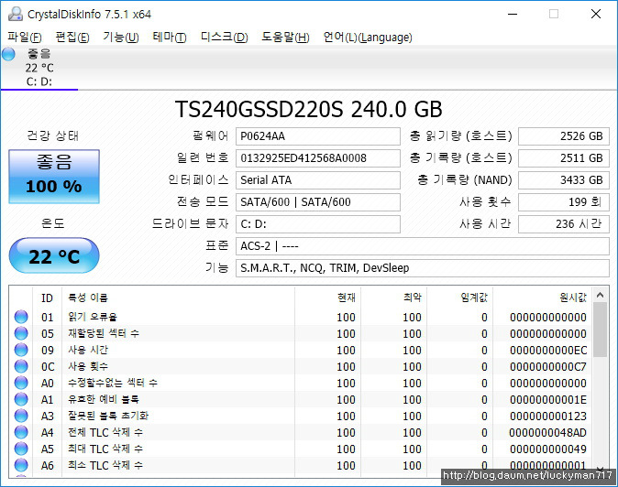The image size is (618, 487).
Task: Click the firmware field P0624AA
Action: tap(318, 136)
